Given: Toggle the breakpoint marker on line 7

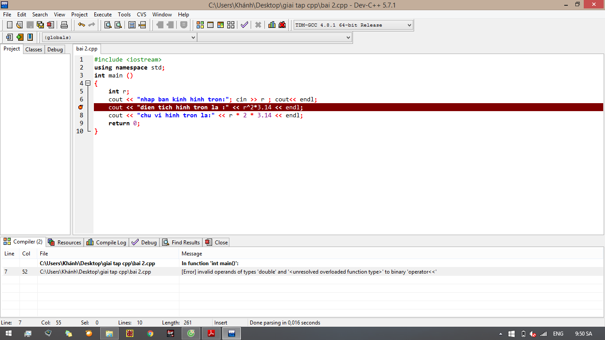Looking at the screenshot, I should click(81, 107).
